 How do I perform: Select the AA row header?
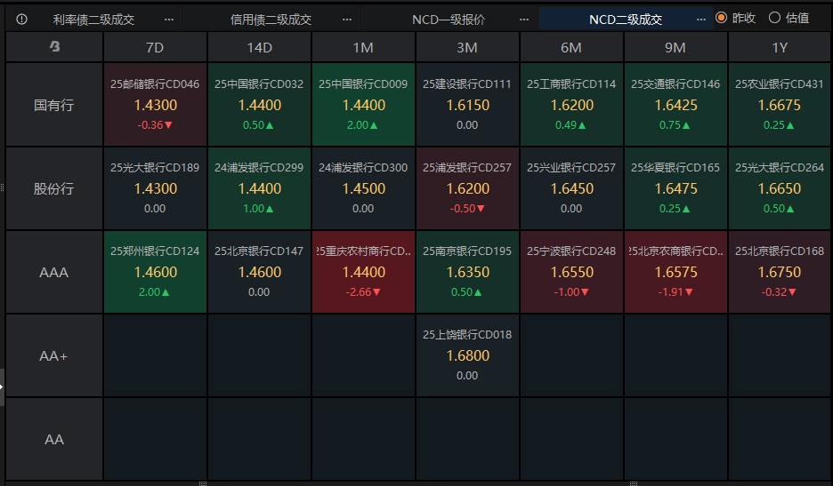pyautogui.click(x=54, y=439)
